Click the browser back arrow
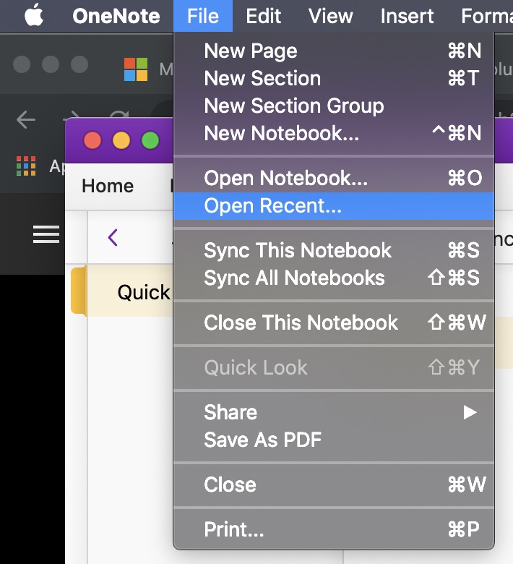The height and width of the screenshot is (564, 513). (26, 119)
